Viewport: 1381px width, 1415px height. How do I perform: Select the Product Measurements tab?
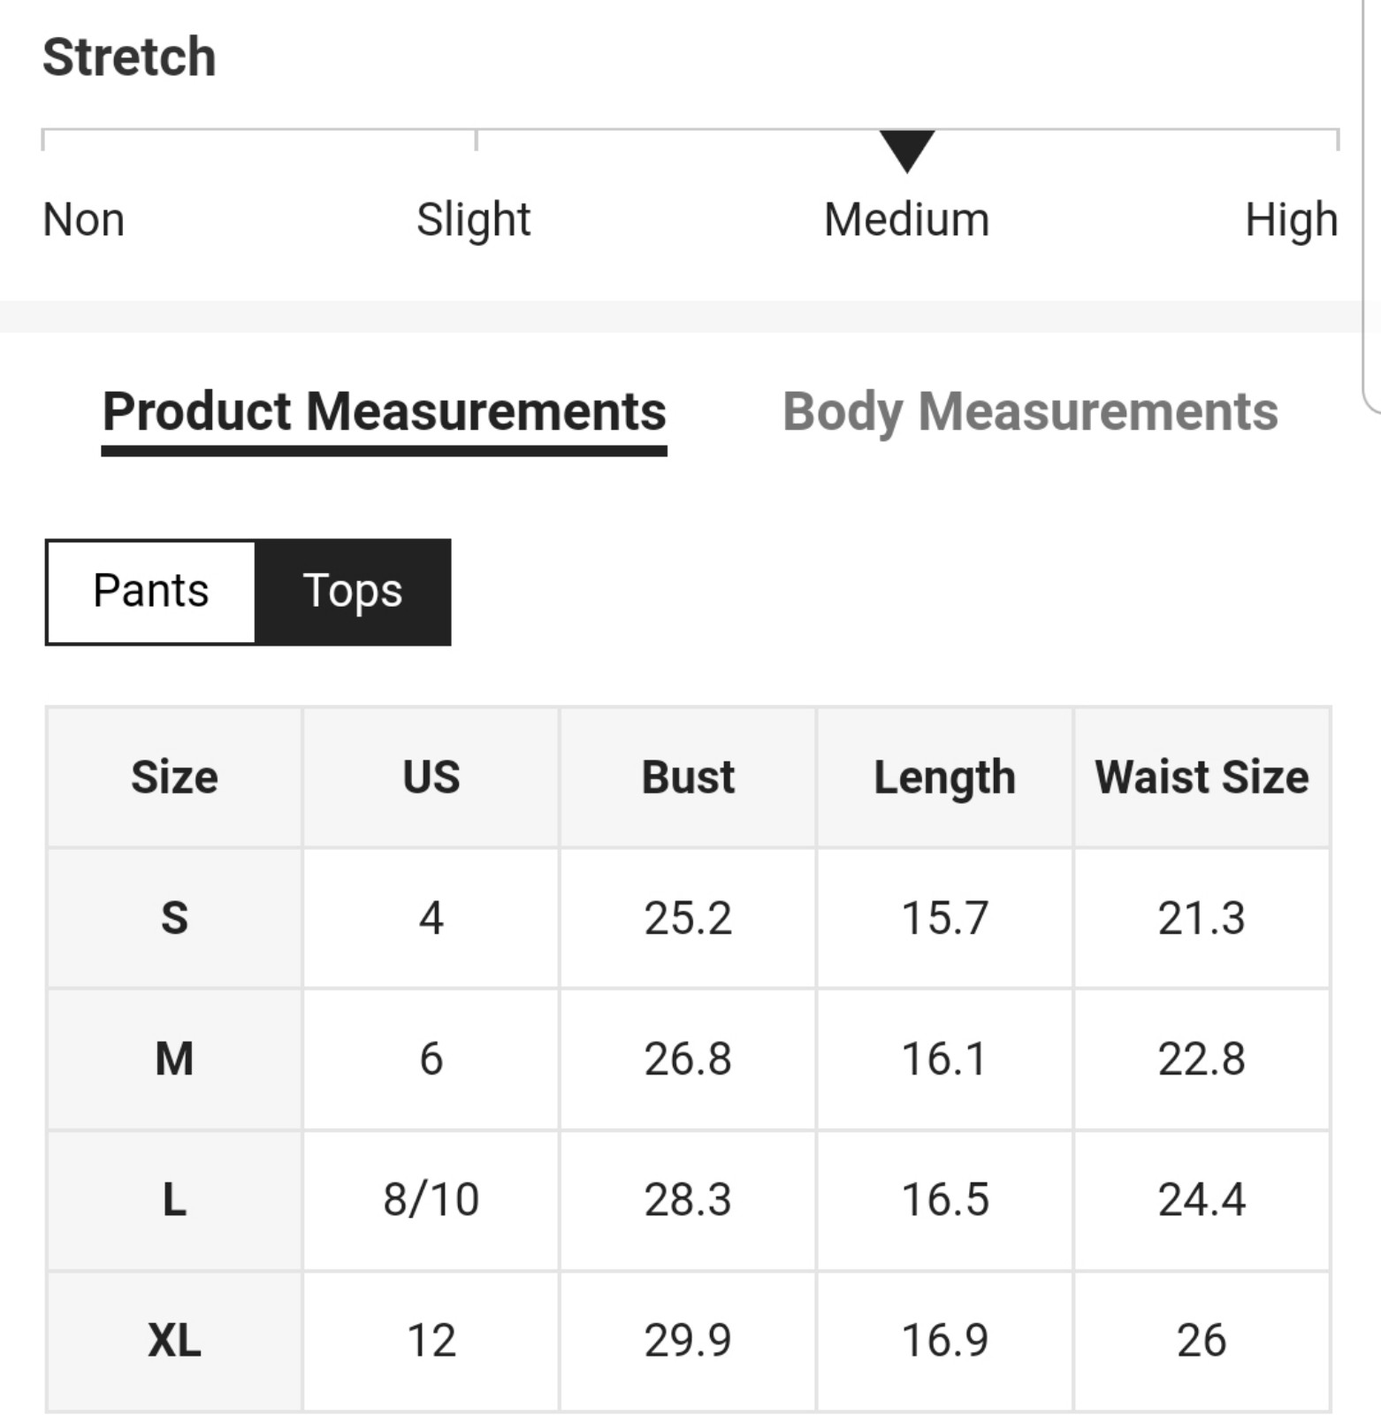(385, 412)
